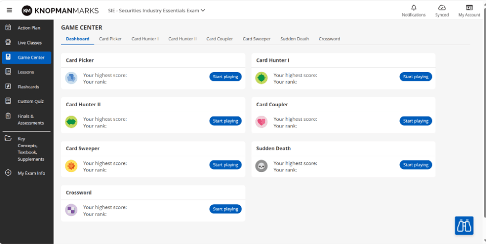The image size is (486, 244).
Task: Click the Card Picker game icon
Action: [x=71, y=78]
